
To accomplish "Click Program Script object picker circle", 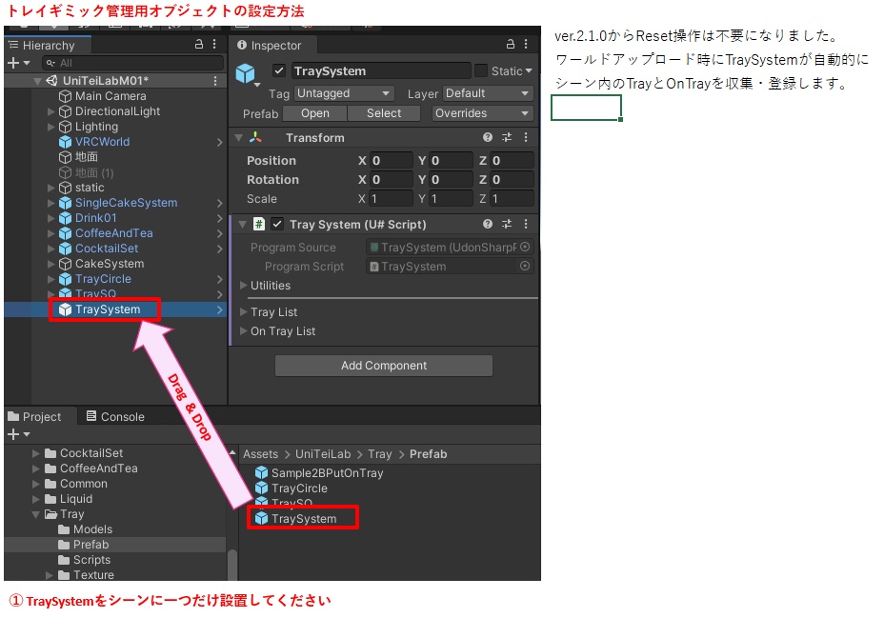I will pyautogui.click(x=525, y=266).
